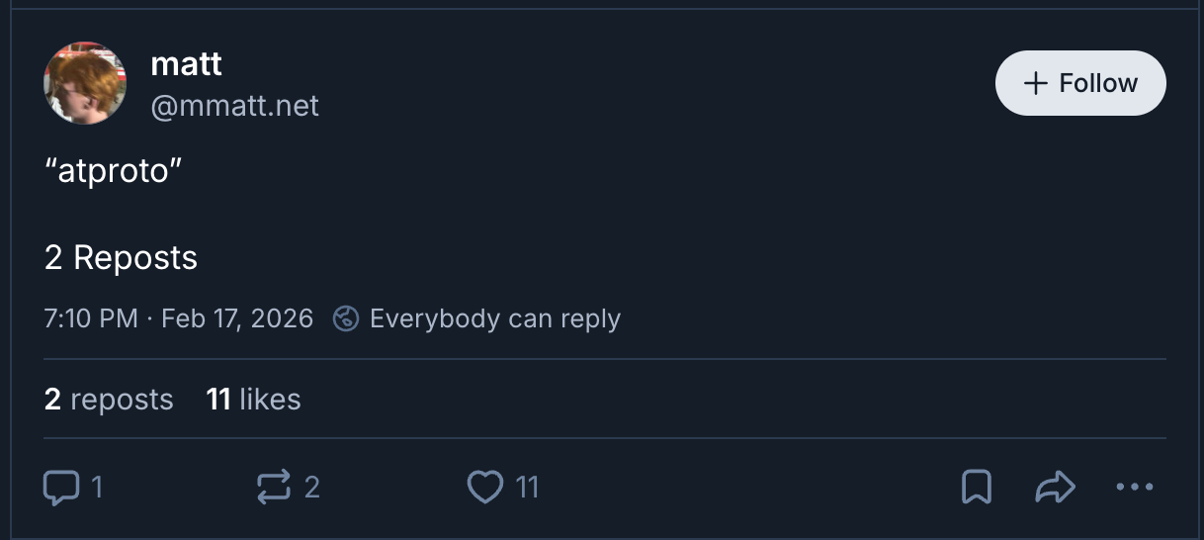
Task: Bookmark this post
Action: tap(977, 487)
